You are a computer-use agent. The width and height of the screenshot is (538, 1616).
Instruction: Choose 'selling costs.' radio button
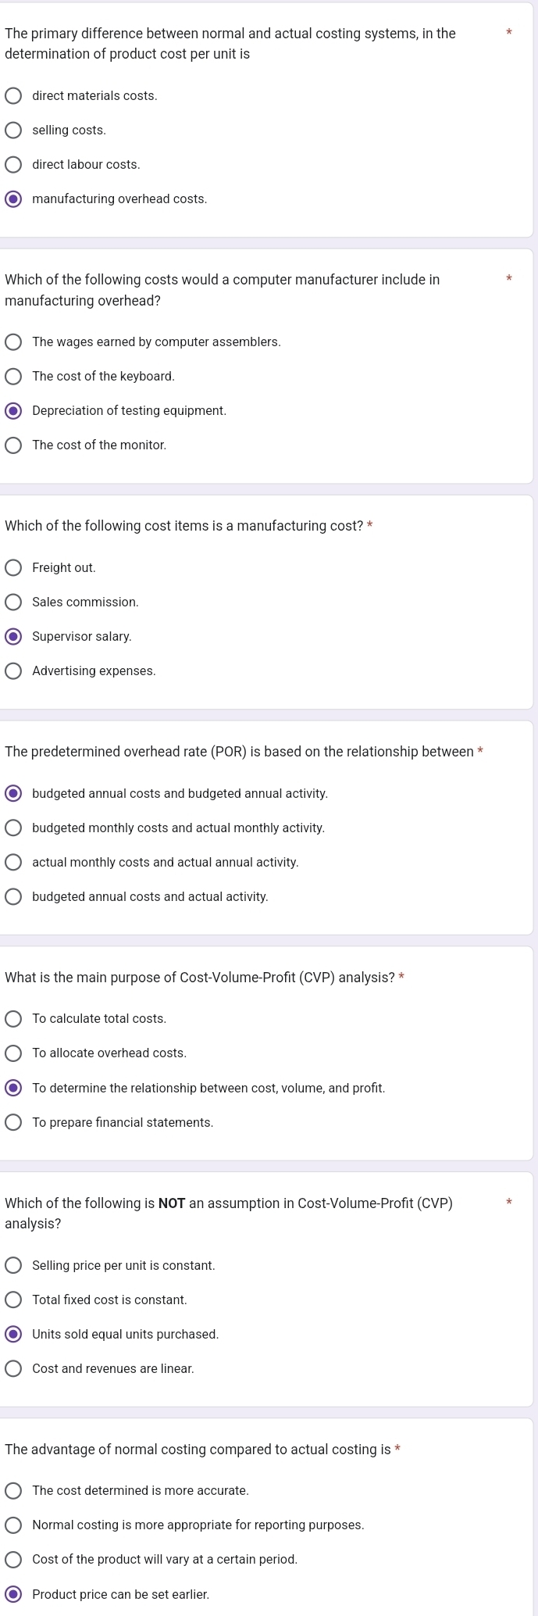click(x=13, y=130)
